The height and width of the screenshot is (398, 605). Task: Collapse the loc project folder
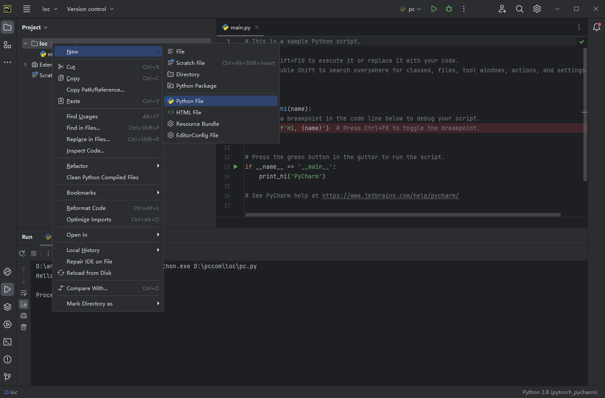tap(25, 43)
